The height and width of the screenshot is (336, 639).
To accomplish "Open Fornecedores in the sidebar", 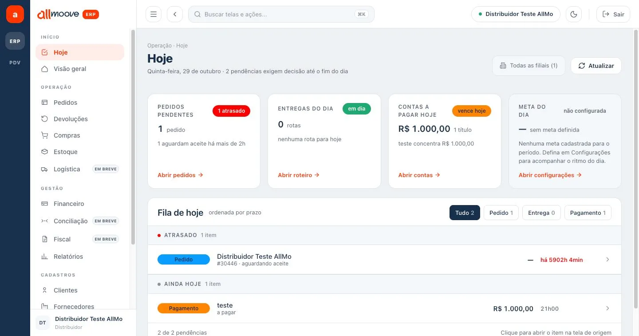I will coord(80,307).
